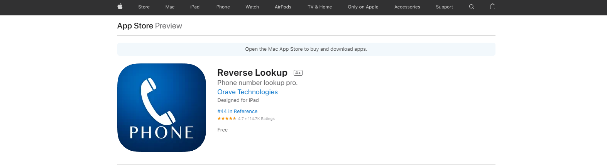Click the Phone number lookup pro subtitle
Screen dimensions: 607x168
[x=257, y=83]
